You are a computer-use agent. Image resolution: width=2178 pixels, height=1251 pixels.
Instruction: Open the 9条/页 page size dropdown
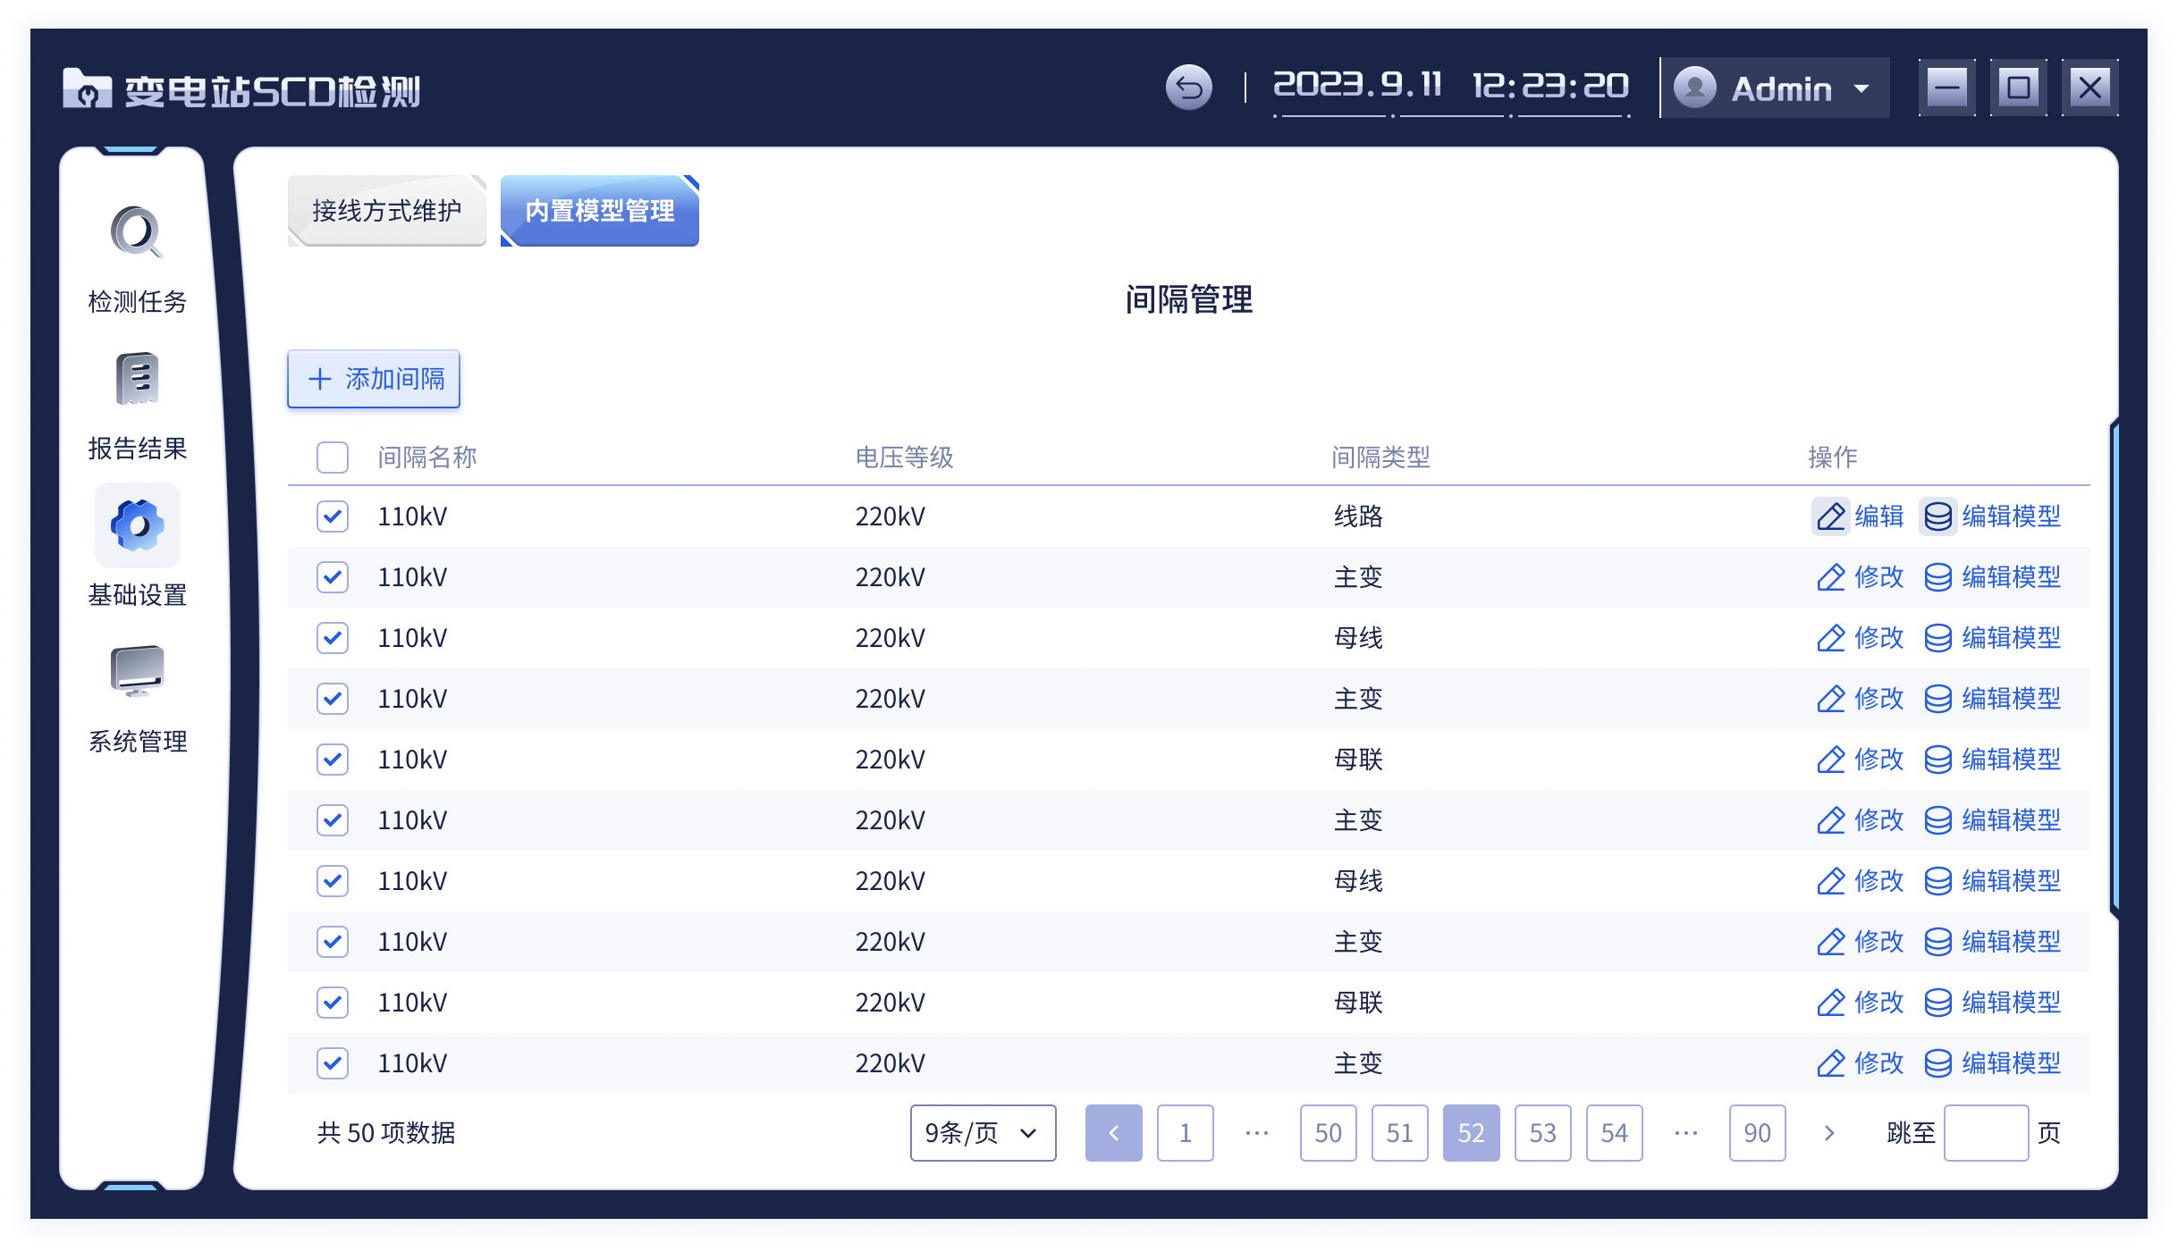(x=983, y=1133)
